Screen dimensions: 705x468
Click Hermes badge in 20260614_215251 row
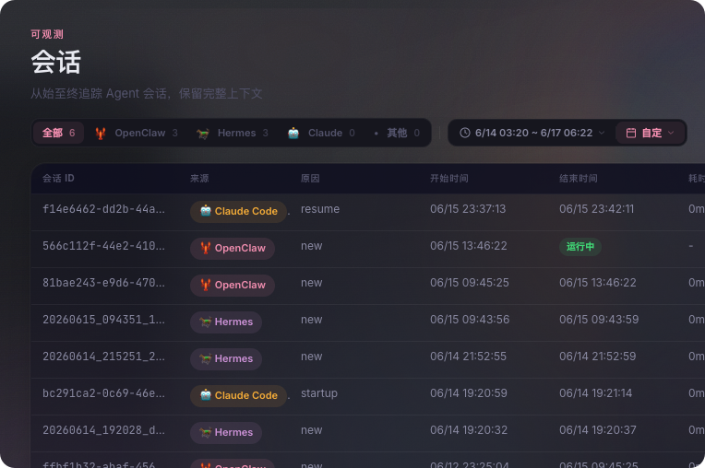226,358
